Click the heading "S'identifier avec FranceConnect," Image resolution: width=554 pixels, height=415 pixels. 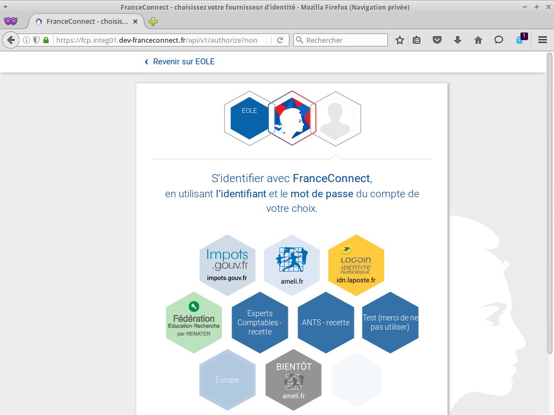(x=292, y=178)
